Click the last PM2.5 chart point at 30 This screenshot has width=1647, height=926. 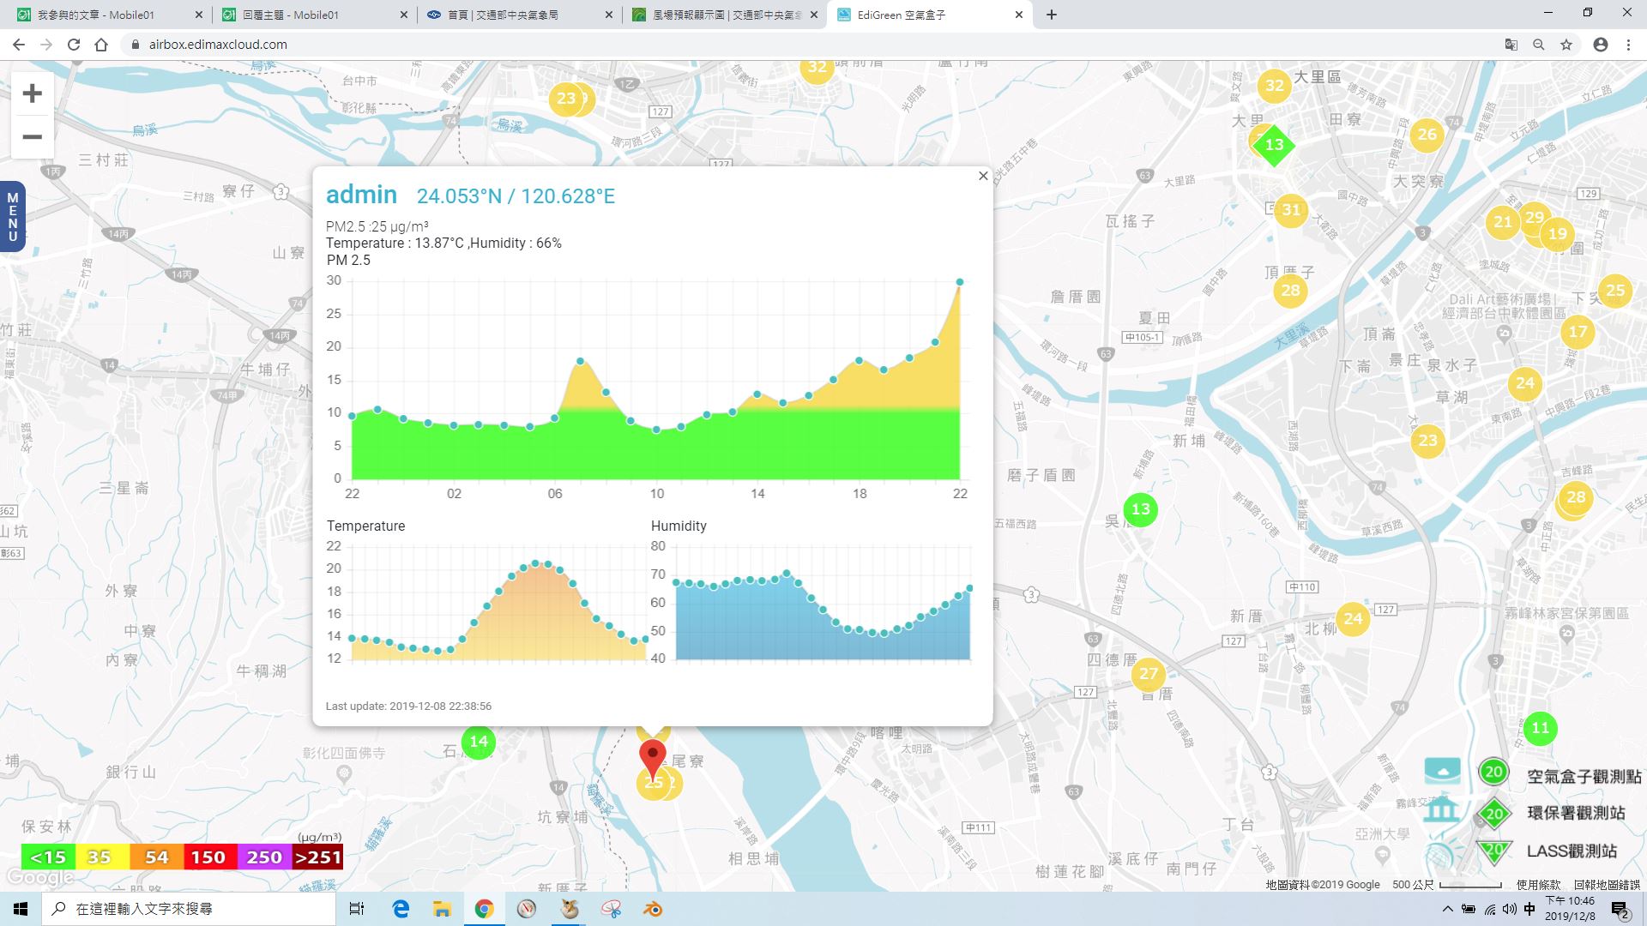coord(960,282)
